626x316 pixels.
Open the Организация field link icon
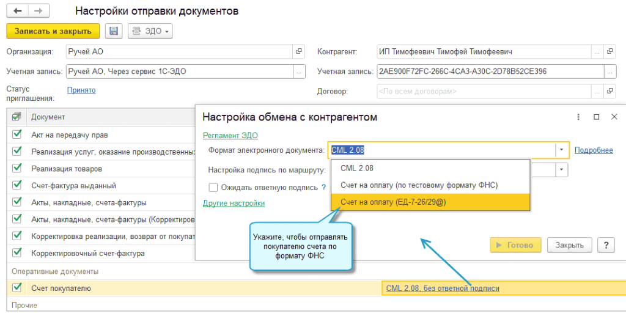click(x=299, y=52)
